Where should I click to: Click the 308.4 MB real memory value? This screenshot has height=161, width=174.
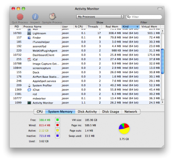(x=115, y=33)
